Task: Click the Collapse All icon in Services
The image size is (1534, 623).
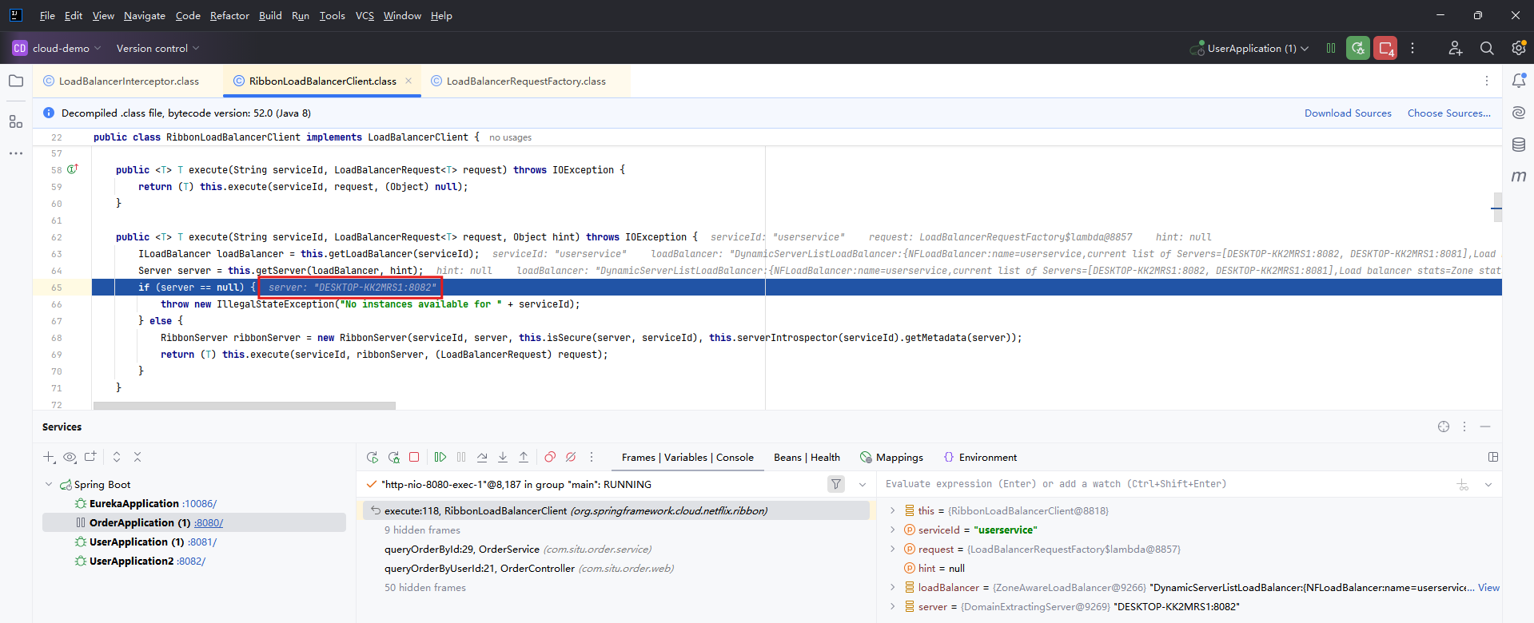Action: 137,457
